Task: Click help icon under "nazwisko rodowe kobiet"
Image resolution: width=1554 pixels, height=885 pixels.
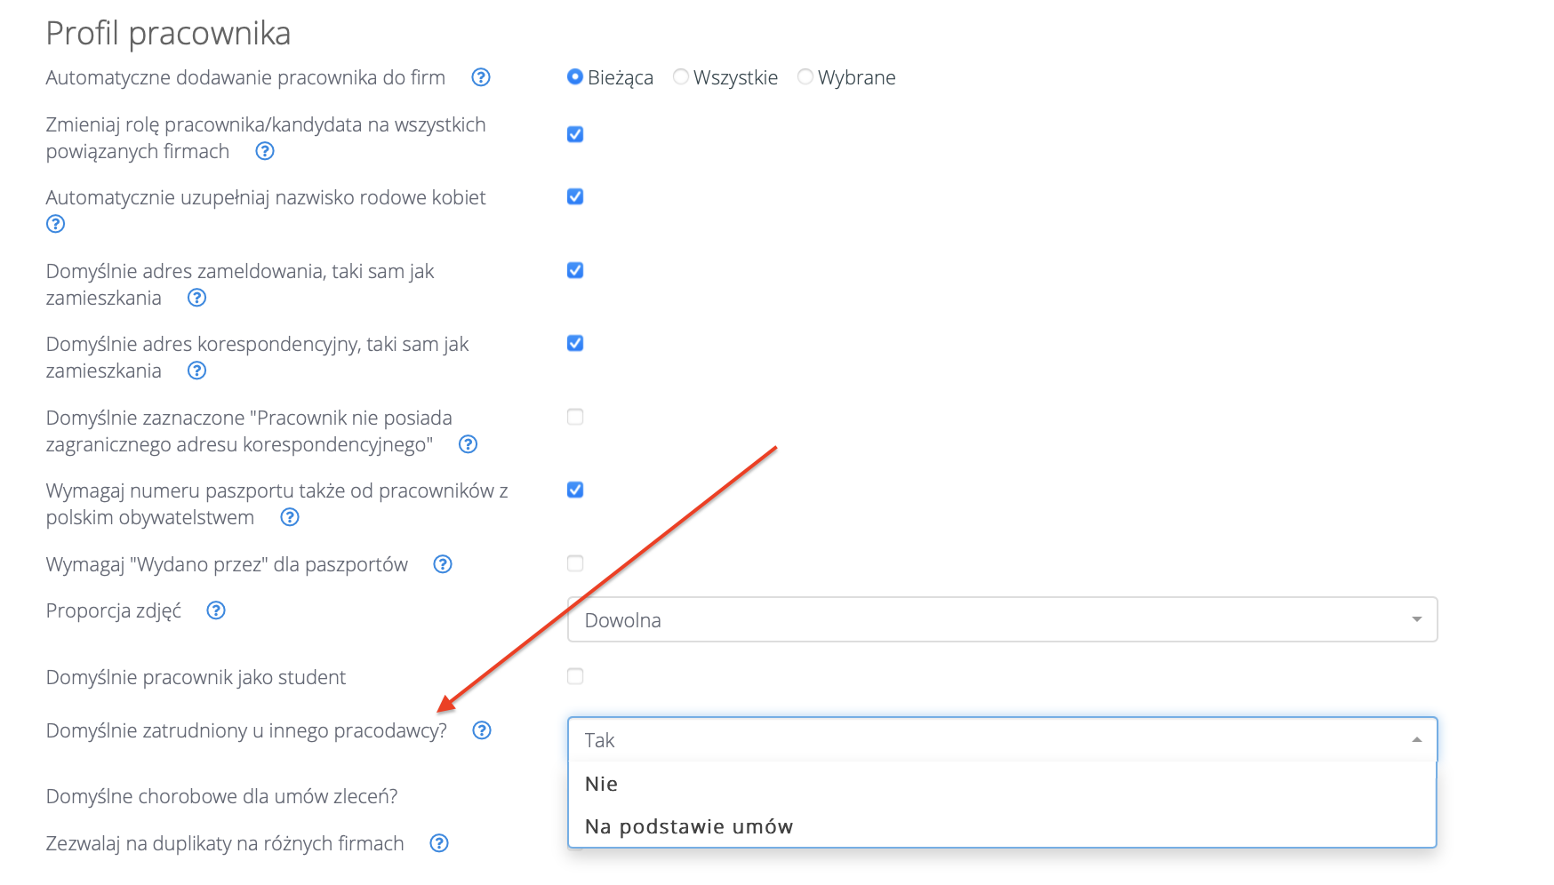Action: (x=56, y=224)
